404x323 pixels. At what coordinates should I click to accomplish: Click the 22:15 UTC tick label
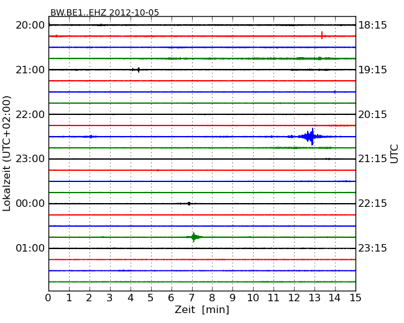pyautogui.click(x=372, y=204)
